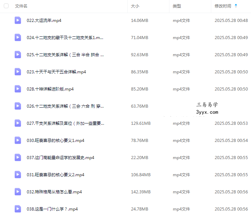Select the 14.06MB size cell
Viewport: 251px width, 216px height.
pos(140,21)
